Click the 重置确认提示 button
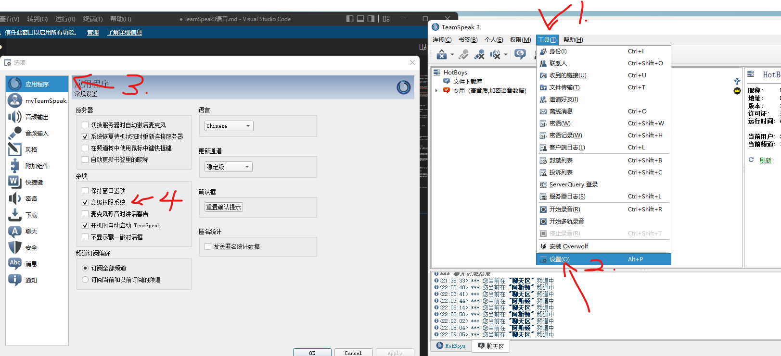 224,207
